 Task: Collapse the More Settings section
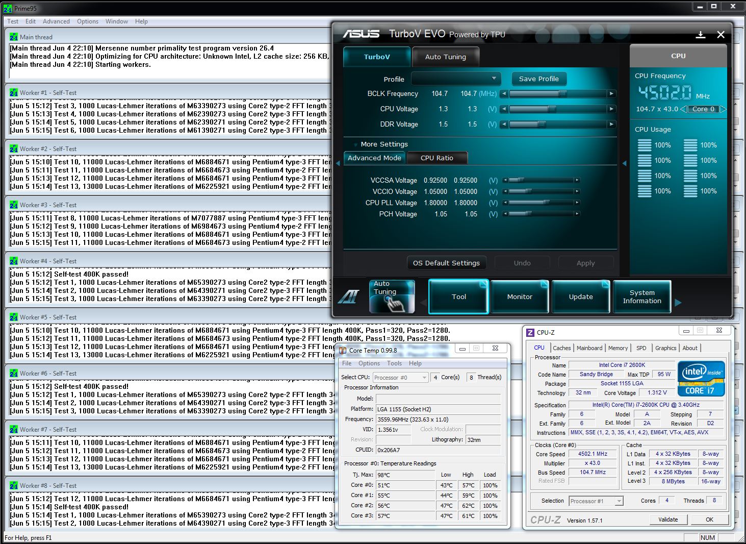(x=355, y=144)
